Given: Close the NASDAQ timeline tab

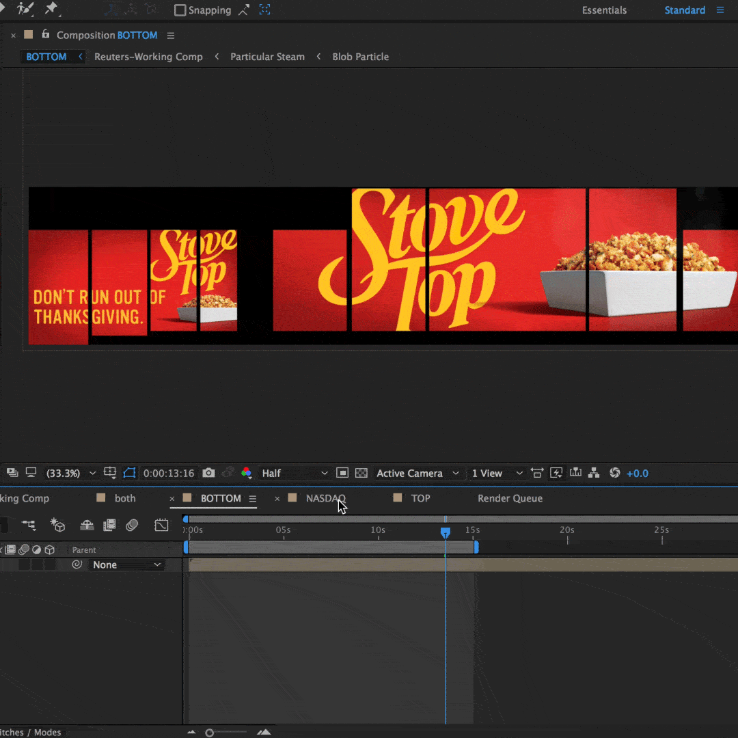Looking at the screenshot, I should coord(277,498).
